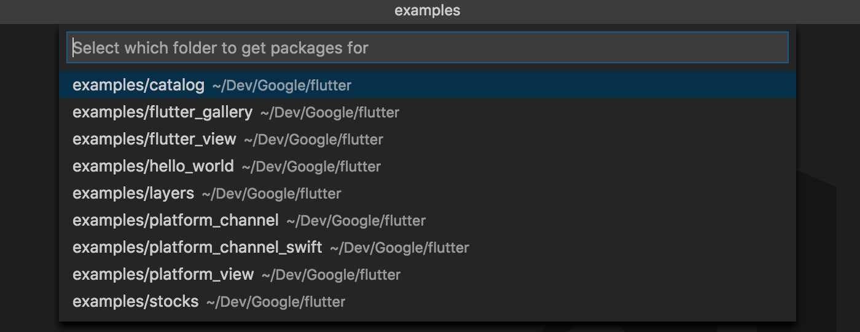Click the path text beside examples/platform_channel
The image size is (860, 332).
tap(356, 221)
